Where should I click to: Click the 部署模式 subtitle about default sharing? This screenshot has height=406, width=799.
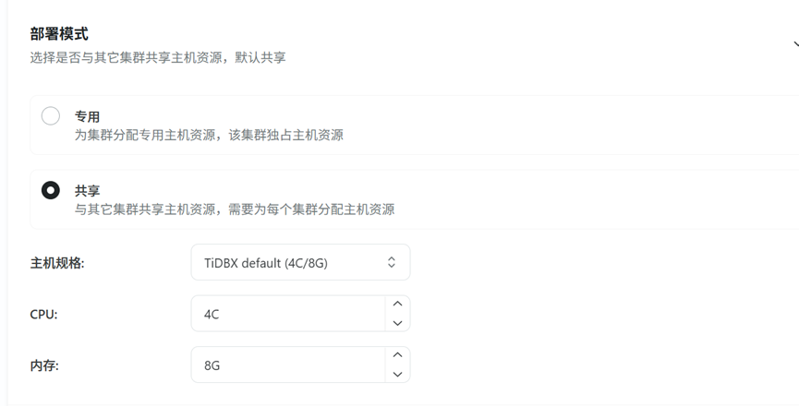[x=157, y=57]
